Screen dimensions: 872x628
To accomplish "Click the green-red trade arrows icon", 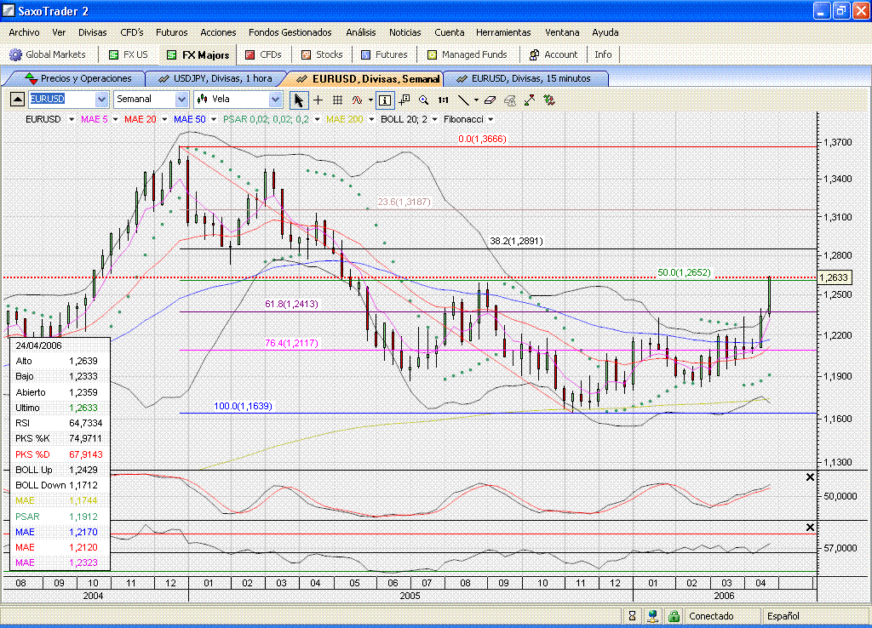I will click(549, 100).
